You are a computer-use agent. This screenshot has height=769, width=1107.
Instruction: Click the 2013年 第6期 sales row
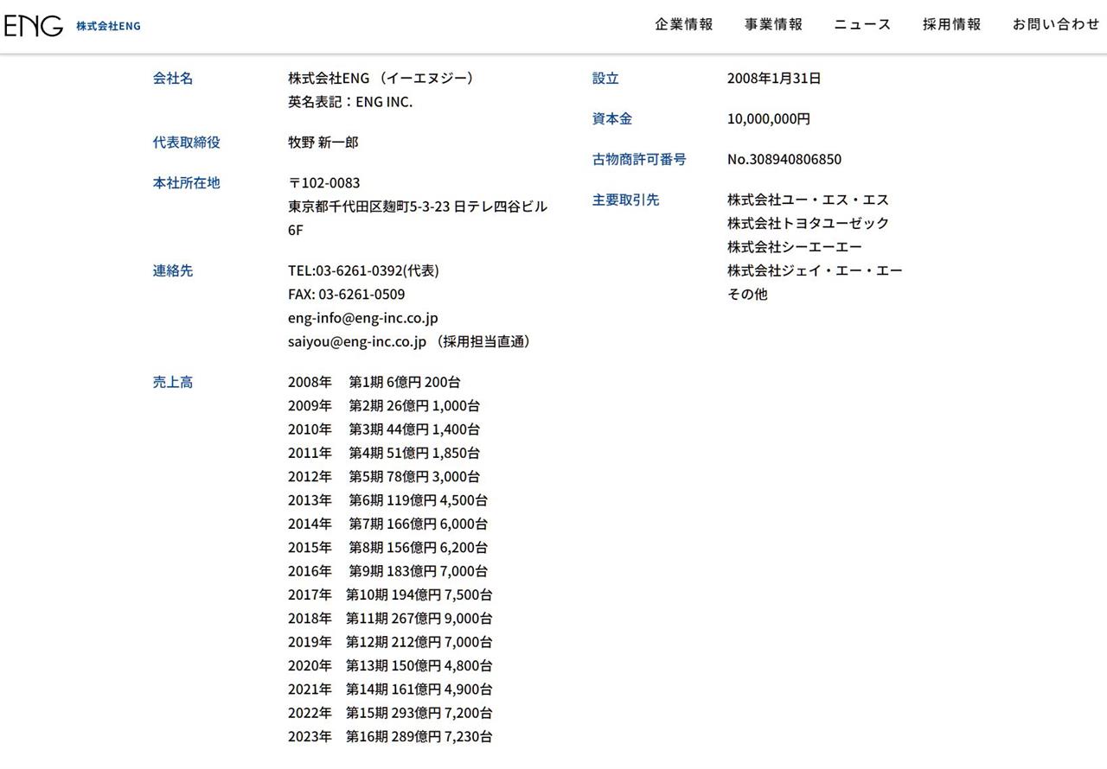point(387,499)
